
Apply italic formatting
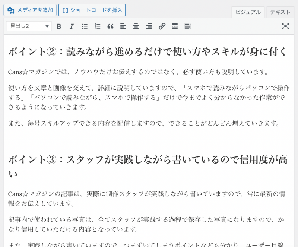tap(72, 26)
